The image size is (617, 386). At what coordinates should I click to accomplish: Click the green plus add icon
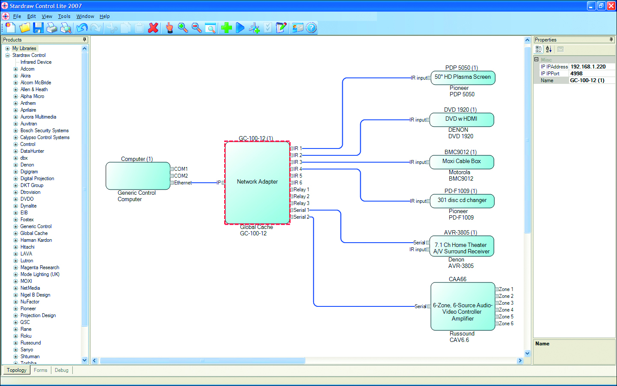tap(226, 28)
